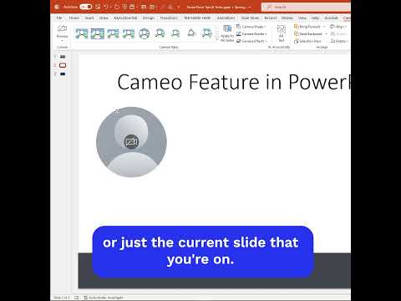The height and width of the screenshot is (301, 401).
Task: Click the camera-off icon on cameo placeholder
Action: coord(131,141)
